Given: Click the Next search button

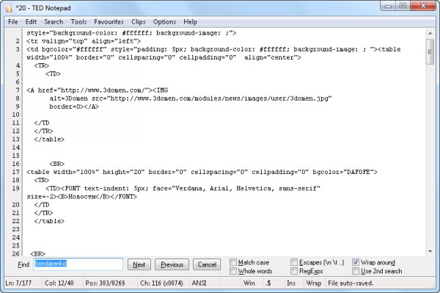Looking at the screenshot, I should [139, 264].
